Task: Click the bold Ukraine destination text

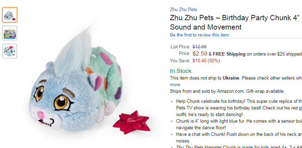Action: (231, 78)
